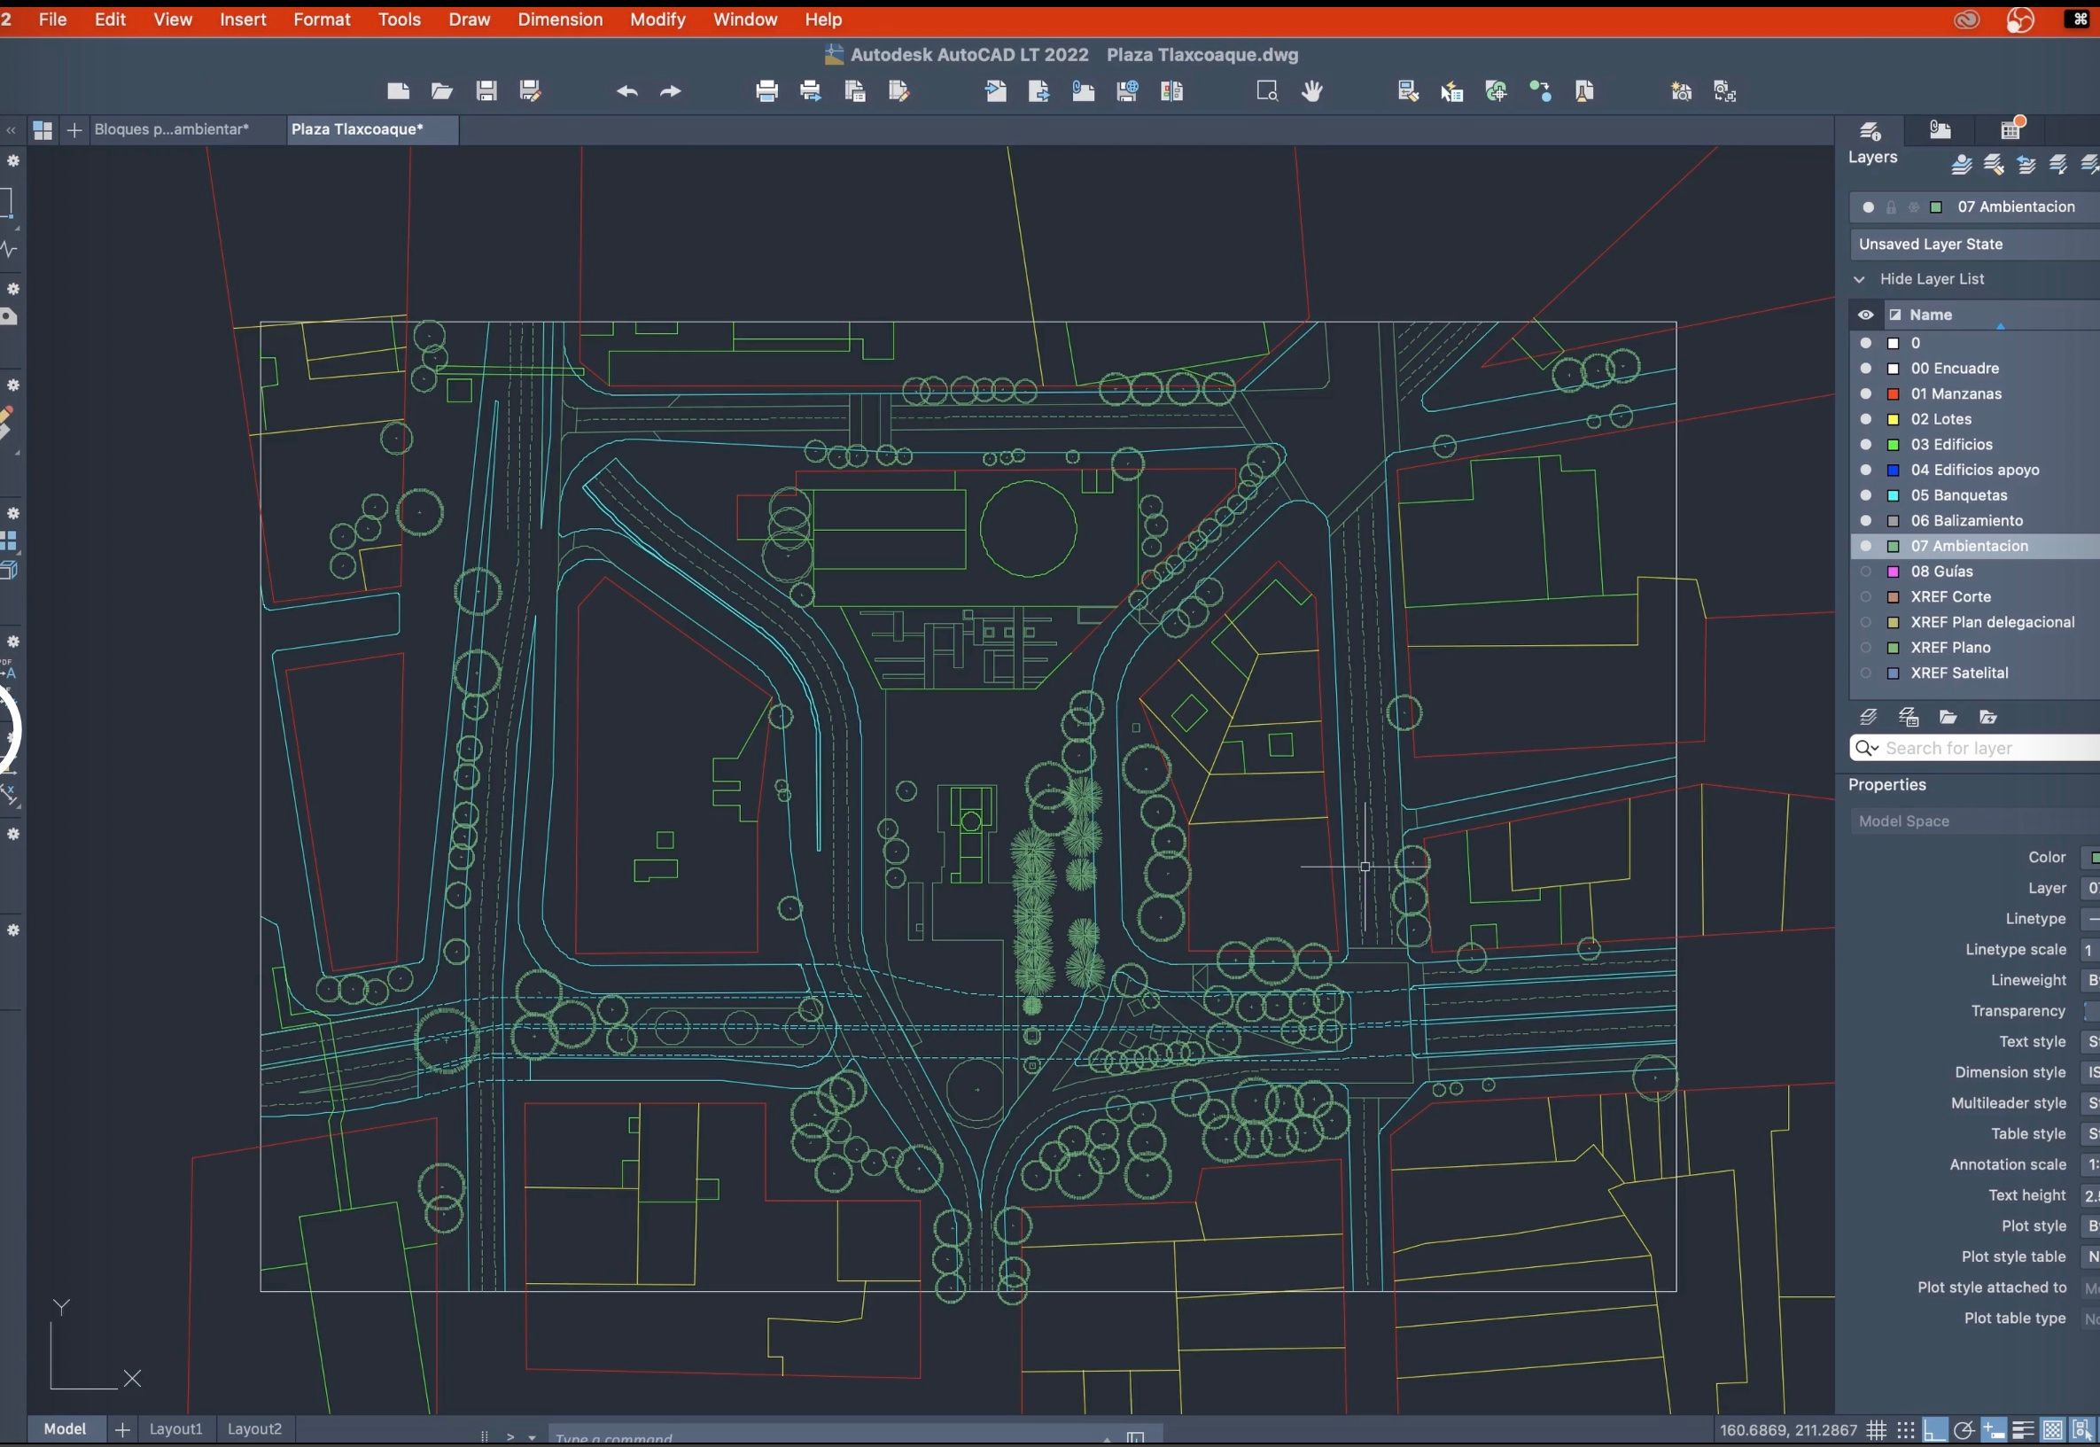Switch to the Layout1 tab

pyautogui.click(x=175, y=1429)
